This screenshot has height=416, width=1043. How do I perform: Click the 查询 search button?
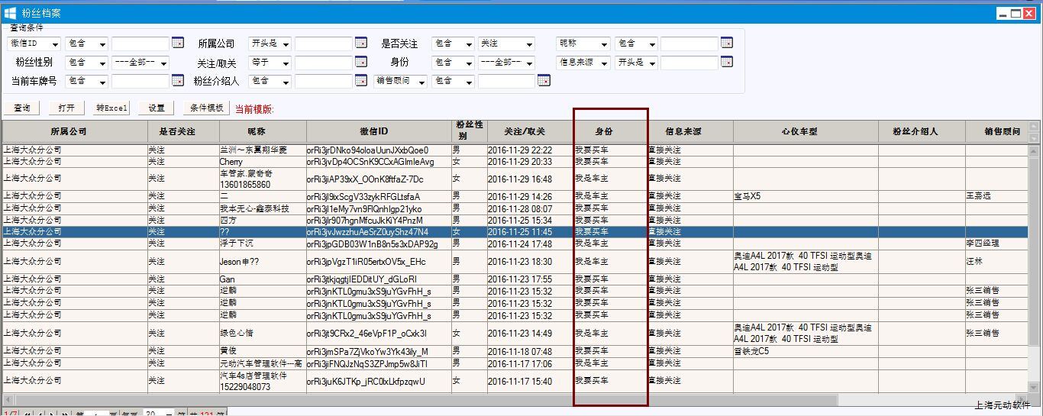point(22,108)
